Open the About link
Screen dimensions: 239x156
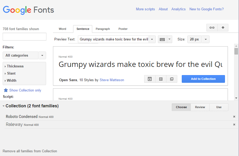click(163, 9)
